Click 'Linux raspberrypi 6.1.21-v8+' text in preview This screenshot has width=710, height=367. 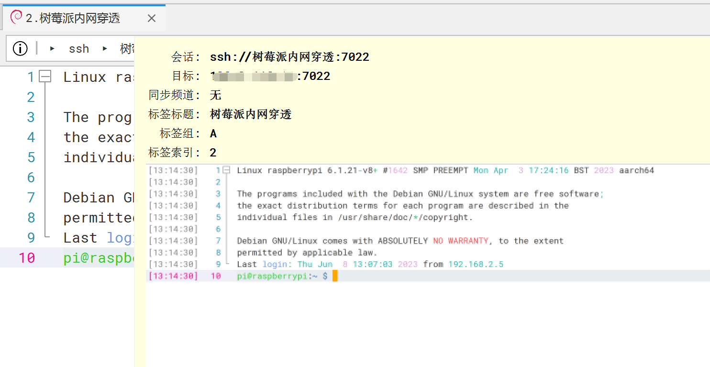tap(307, 170)
